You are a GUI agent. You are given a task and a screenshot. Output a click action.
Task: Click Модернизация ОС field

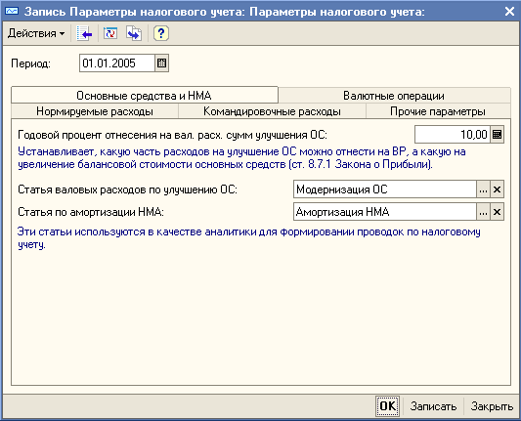coord(385,189)
